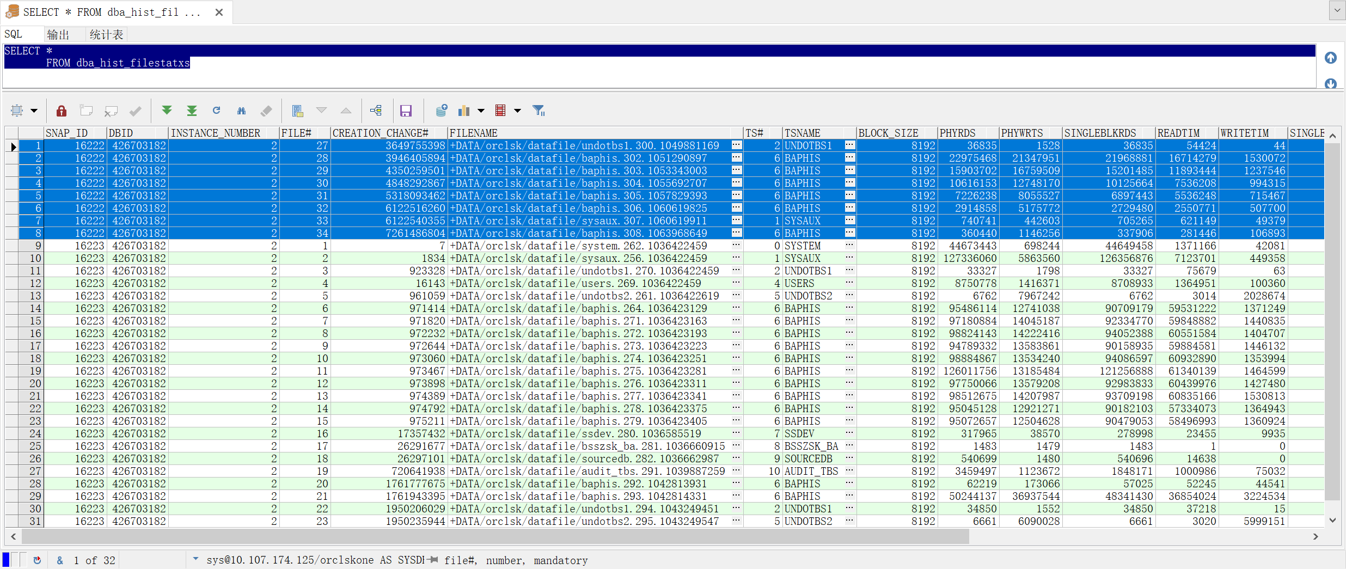Click the down arrow circle beside SQL editor
The height and width of the screenshot is (569, 1346).
click(x=1331, y=83)
